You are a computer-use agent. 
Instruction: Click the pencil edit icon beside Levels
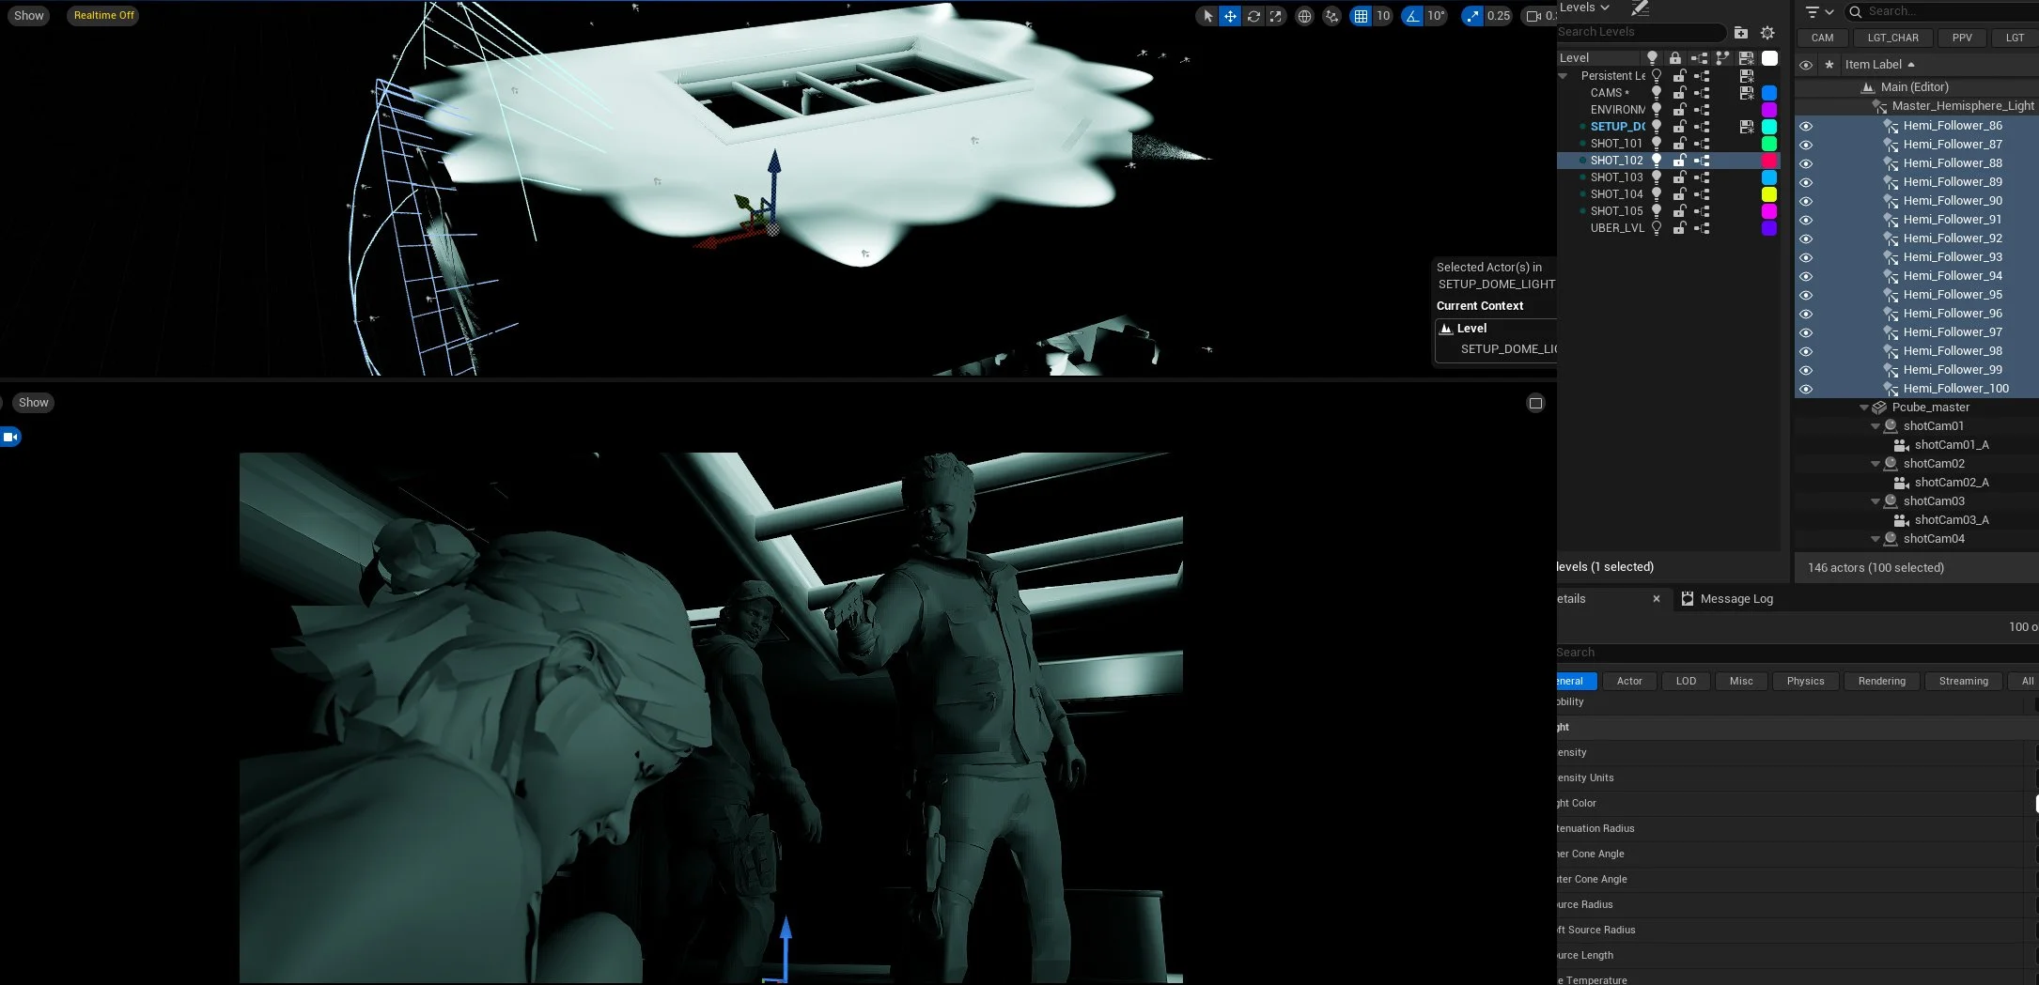[x=1640, y=8]
